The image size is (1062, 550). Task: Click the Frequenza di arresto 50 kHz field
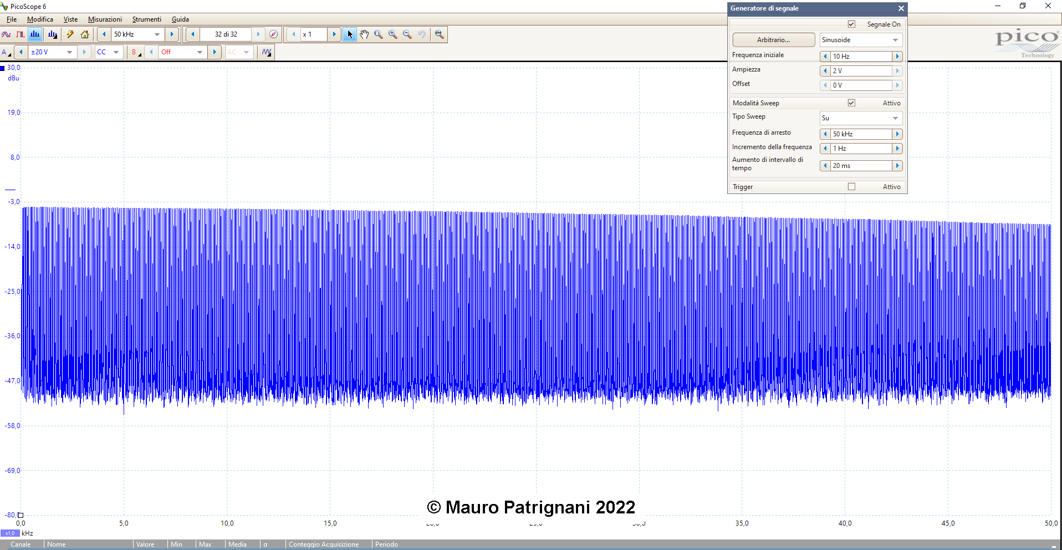(861, 134)
